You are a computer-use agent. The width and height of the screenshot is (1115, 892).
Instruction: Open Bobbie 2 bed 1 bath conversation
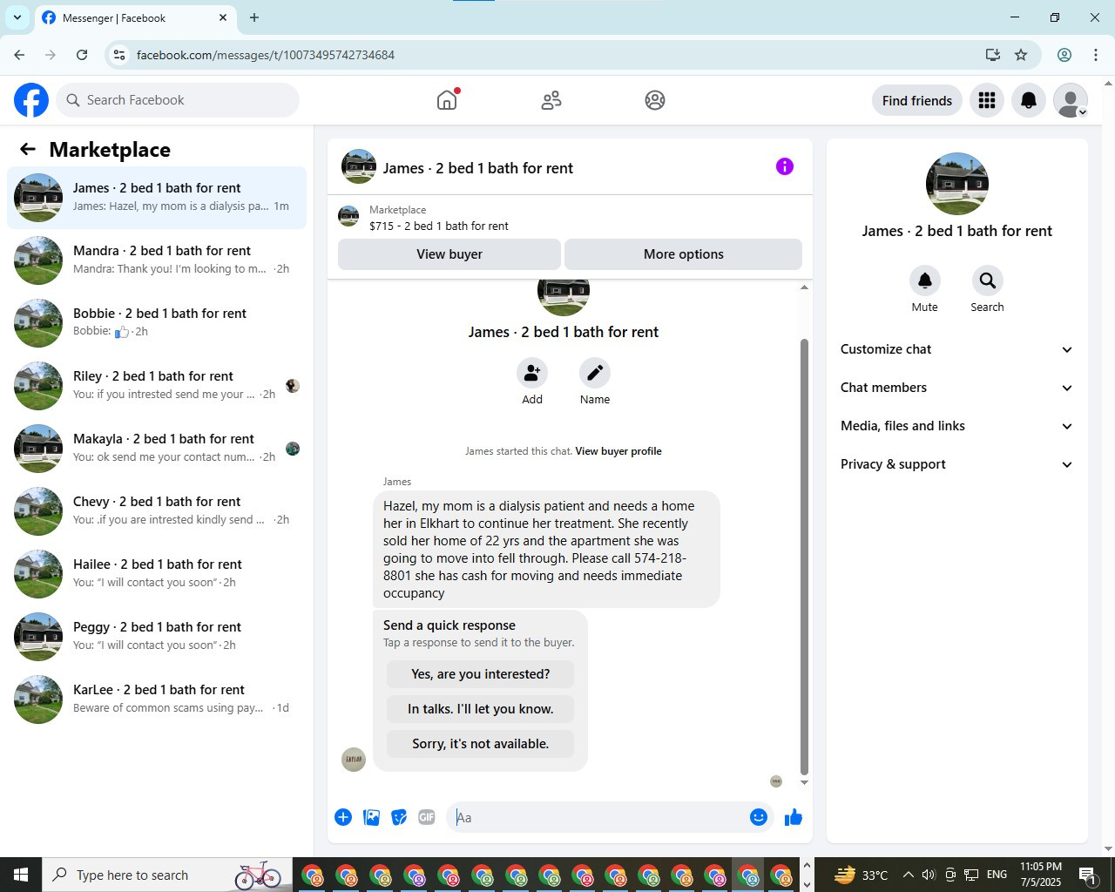157,323
